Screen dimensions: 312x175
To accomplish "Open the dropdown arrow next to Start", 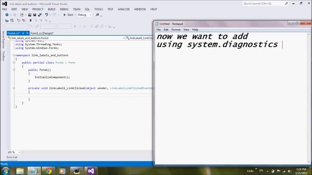I will [x=75, y=15].
